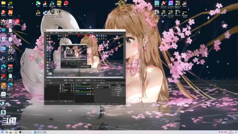Toggle visibility of 显示器采集 source
238x134 pixels.
coord(71,90)
